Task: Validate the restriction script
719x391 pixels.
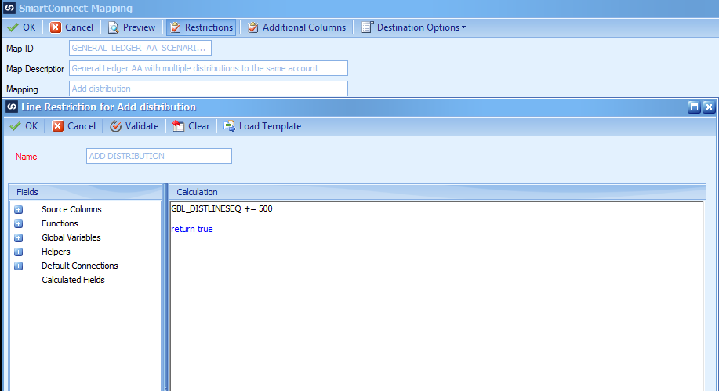Action: 134,126
